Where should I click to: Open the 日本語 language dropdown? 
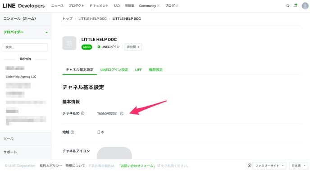[x=298, y=166]
